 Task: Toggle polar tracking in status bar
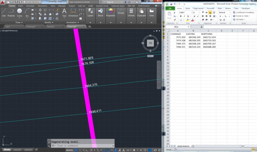coord(91,150)
